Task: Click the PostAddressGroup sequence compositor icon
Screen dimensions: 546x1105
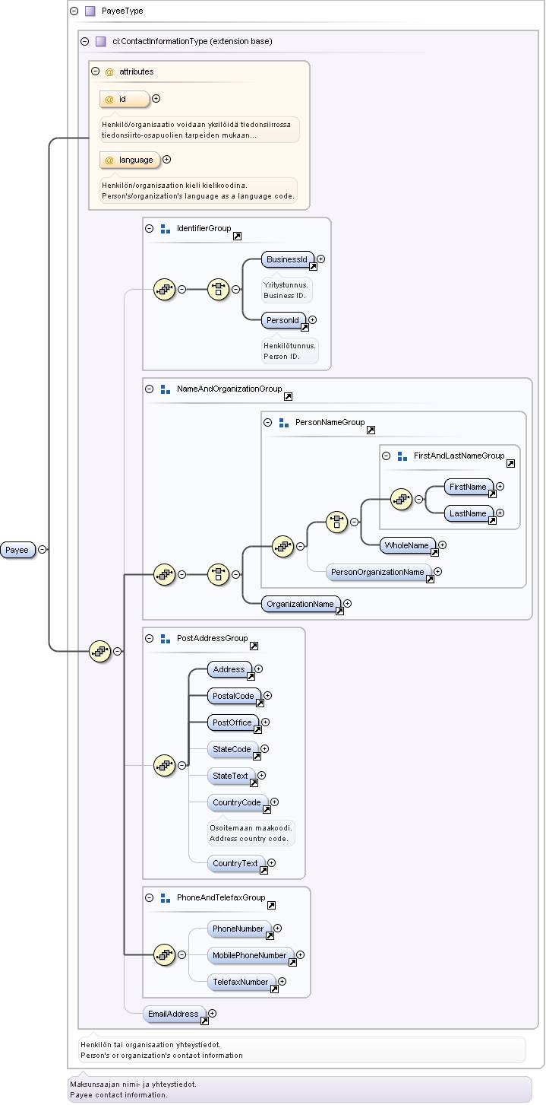Action: pyautogui.click(x=165, y=766)
